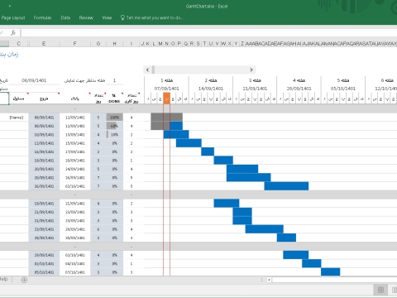Click the پایان column heading cell
Image resolution: width=397 pixels, height=298 pixels.
[x=74, y=99]
